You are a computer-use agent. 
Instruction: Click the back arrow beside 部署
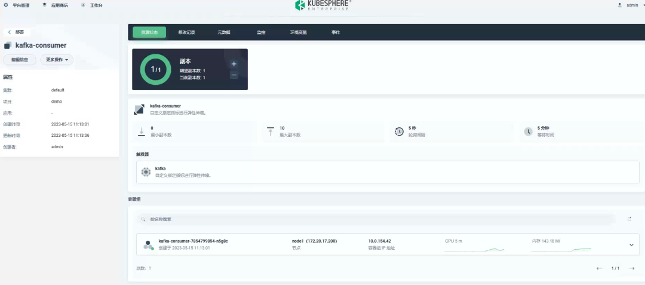tap(9, 32)
